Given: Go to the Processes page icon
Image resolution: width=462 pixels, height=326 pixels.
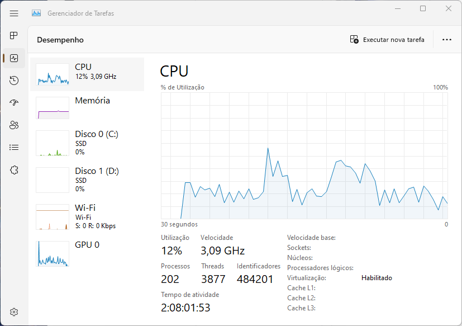Looking at the screenshot, I should [14, 36].
